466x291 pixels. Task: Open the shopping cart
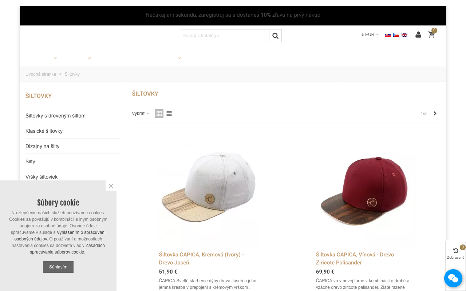point(431,35)
